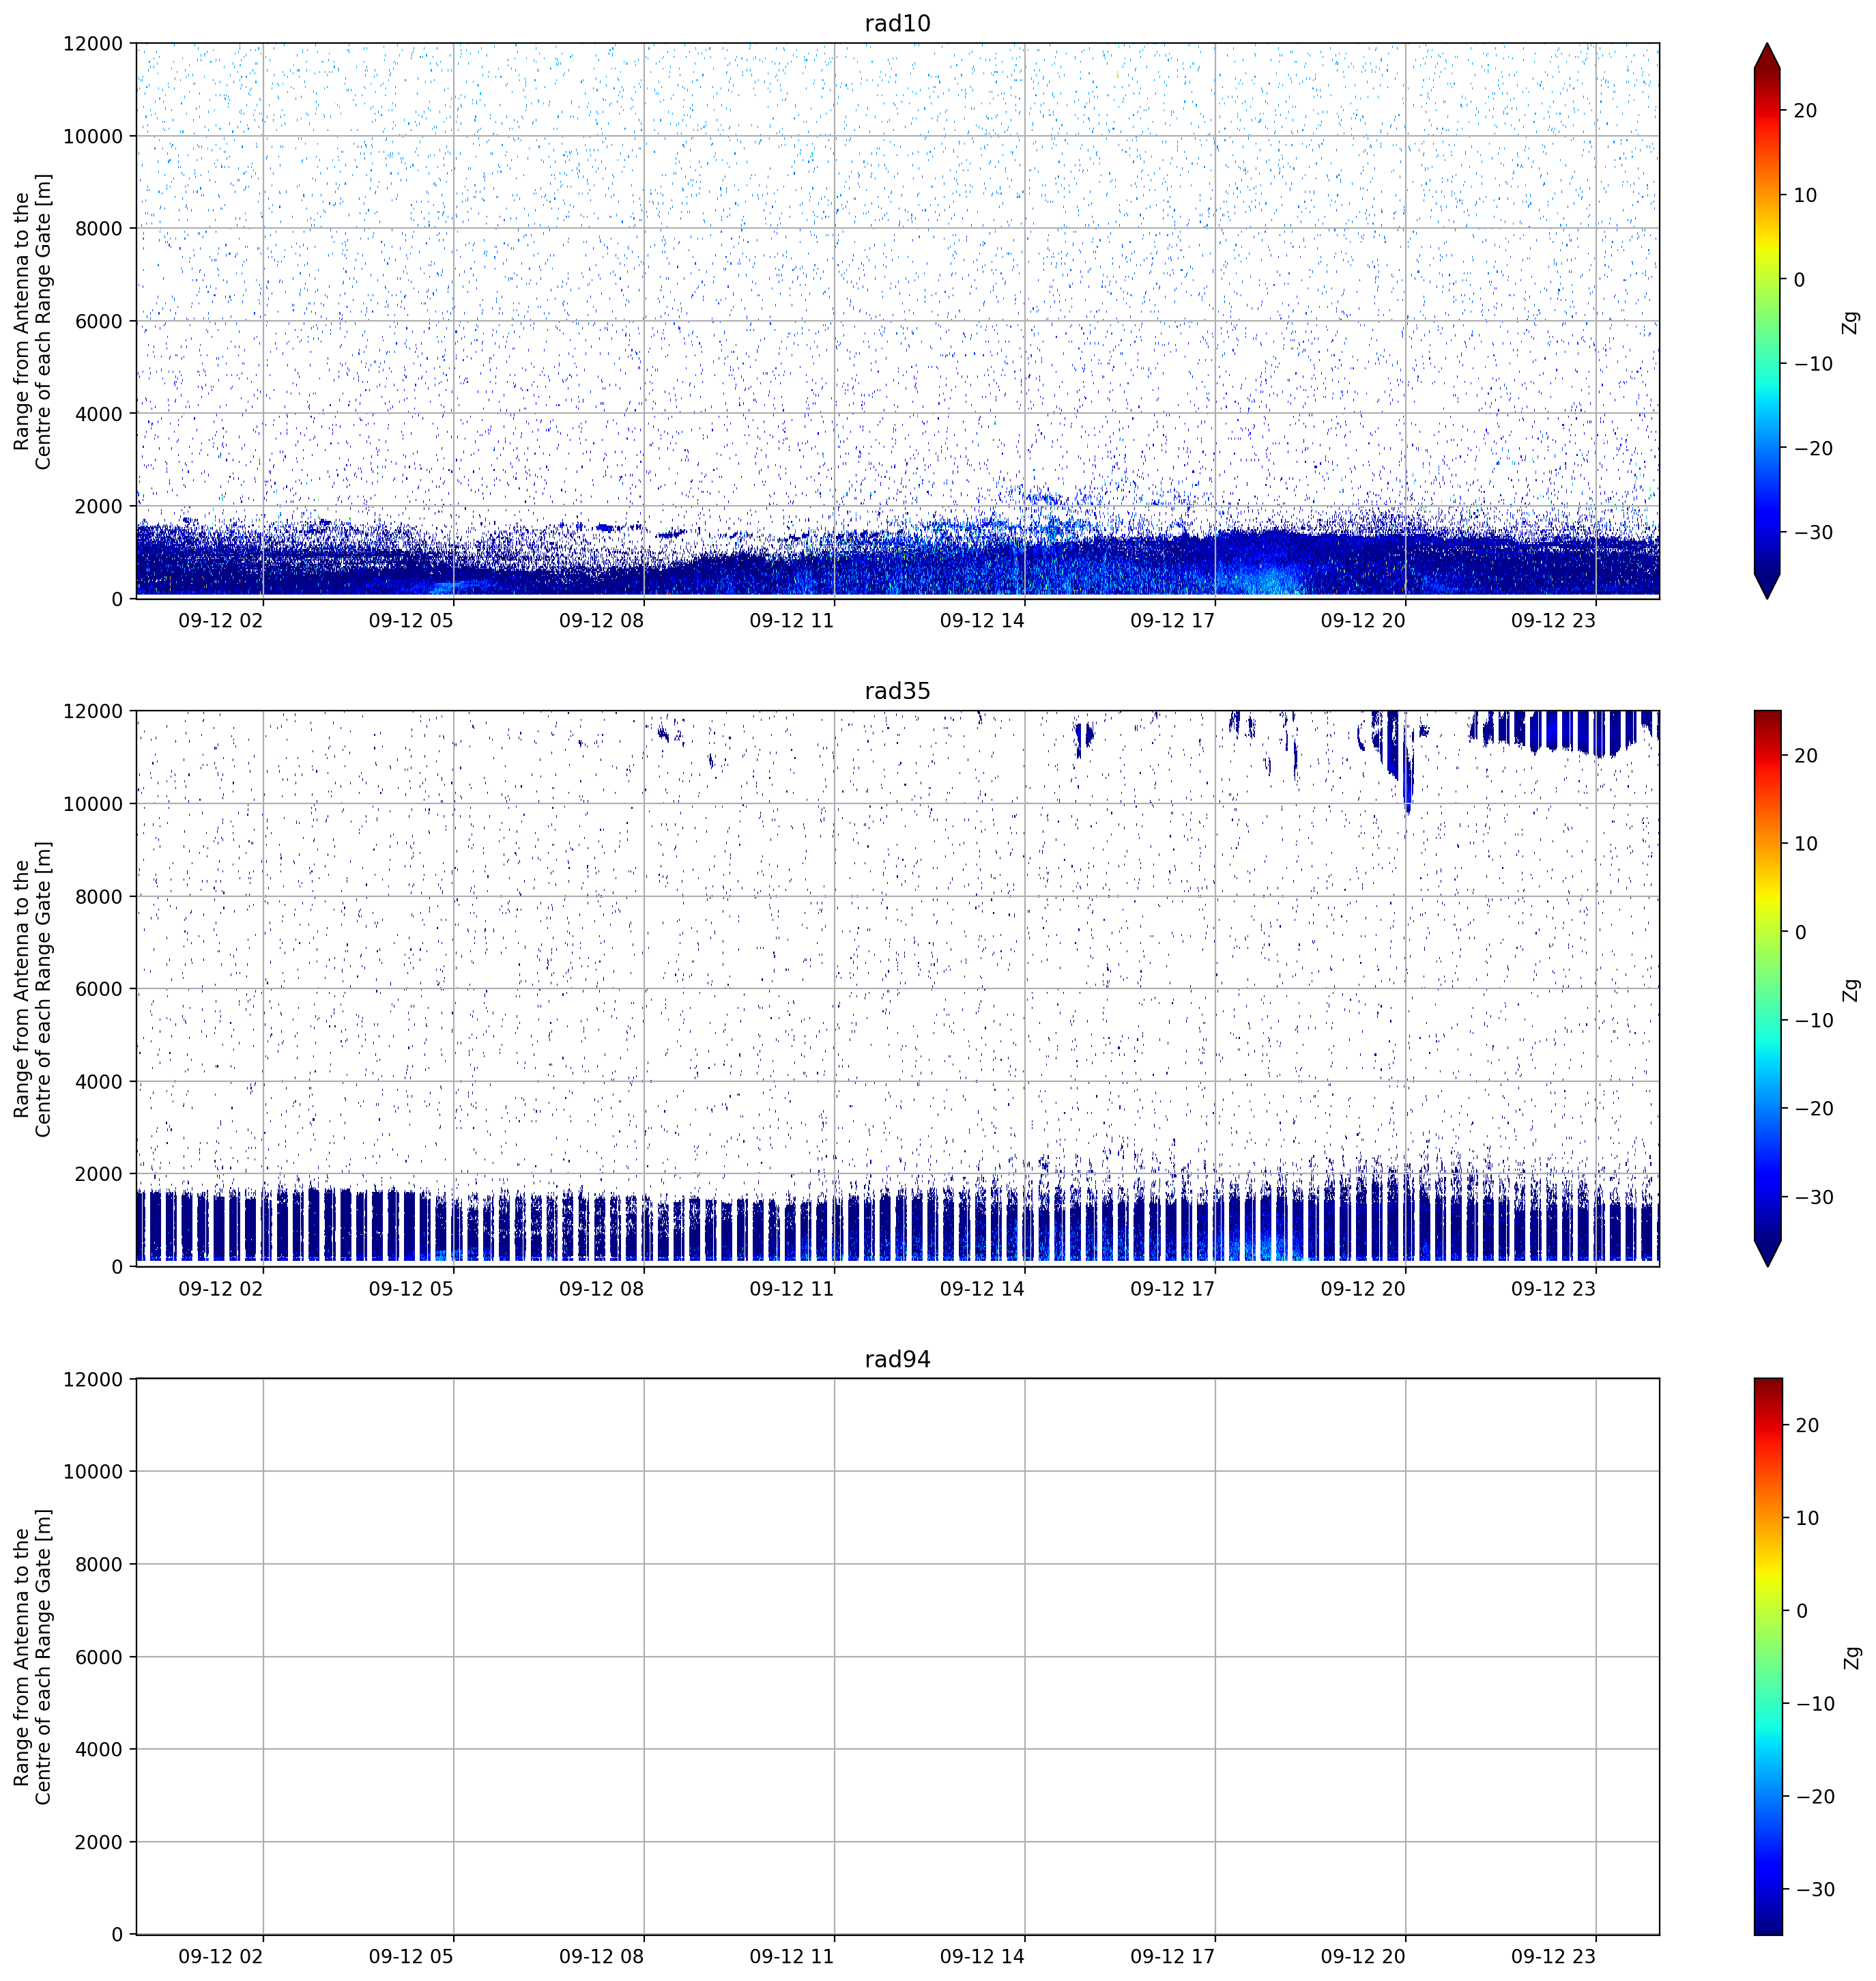Click the Zg label beside rad10 colorbar
This screenshot has width=1876, height=1981.
(x=1851, y=322)
